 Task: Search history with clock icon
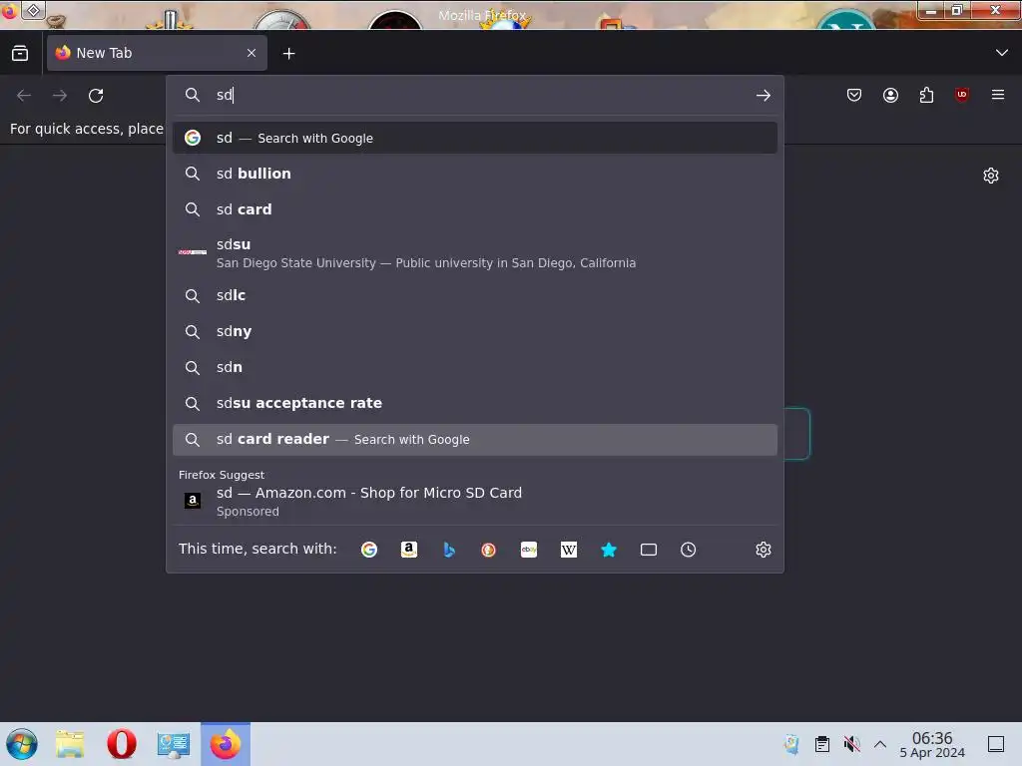[689, 550]
